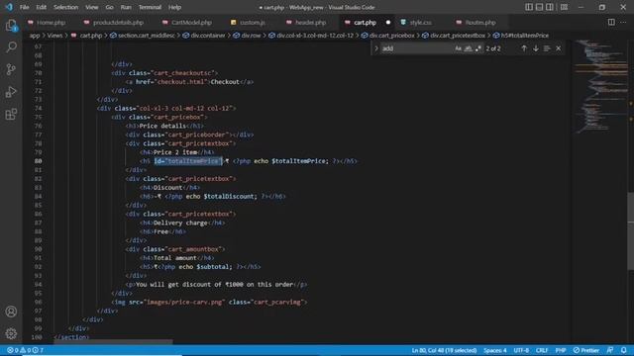Click the minimap code overview
634x356 pixels.
[x=599, y=87]
